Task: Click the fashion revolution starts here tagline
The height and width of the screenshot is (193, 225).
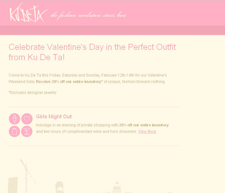Action: click(x=88, y=15)
